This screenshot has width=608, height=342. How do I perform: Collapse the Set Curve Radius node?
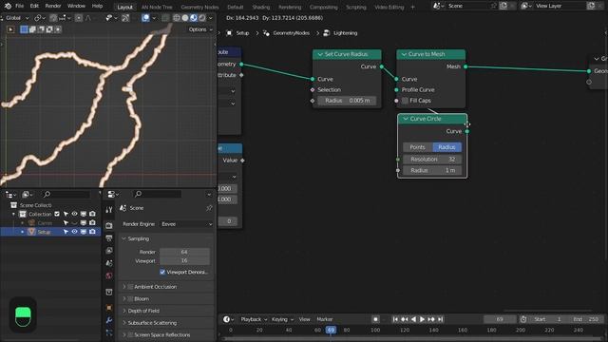click(x=320, y=54)
